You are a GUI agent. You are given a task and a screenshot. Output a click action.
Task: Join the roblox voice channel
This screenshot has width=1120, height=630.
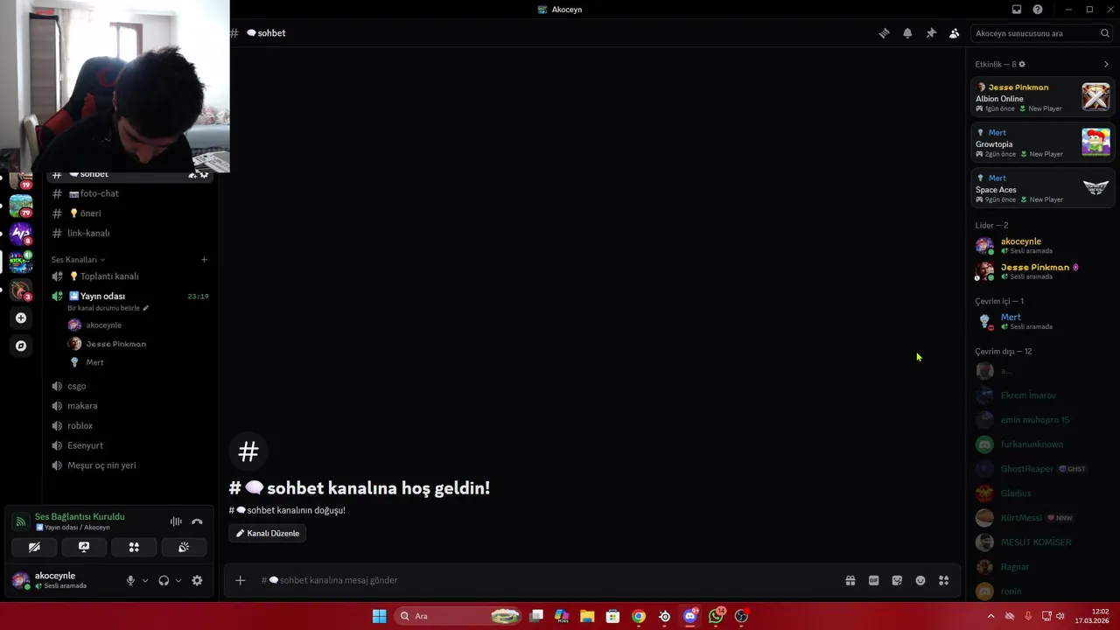click(130, 426)
